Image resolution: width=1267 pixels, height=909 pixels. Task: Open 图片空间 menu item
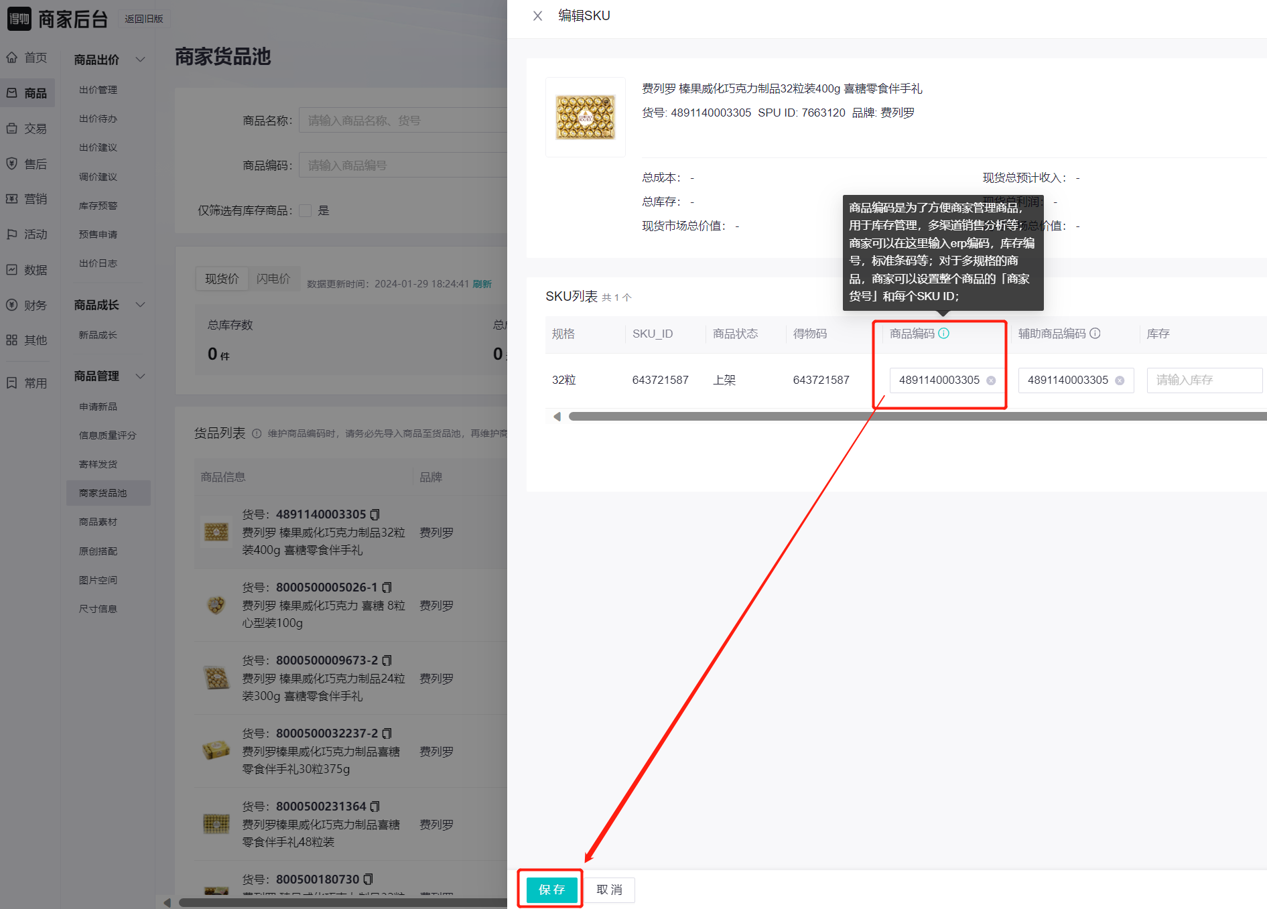tap(98, 580)
